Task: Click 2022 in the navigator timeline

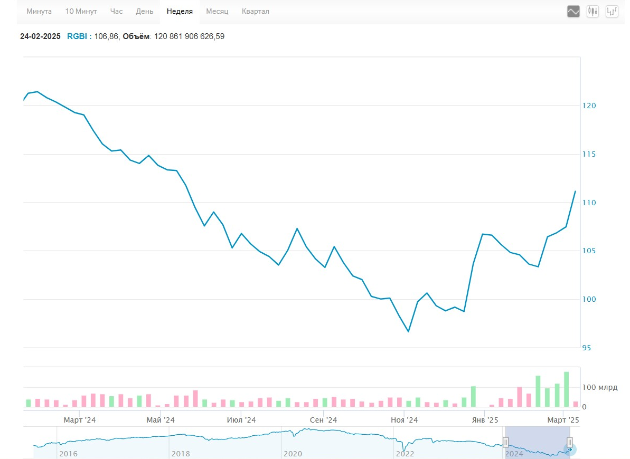Action: [405, 454]
